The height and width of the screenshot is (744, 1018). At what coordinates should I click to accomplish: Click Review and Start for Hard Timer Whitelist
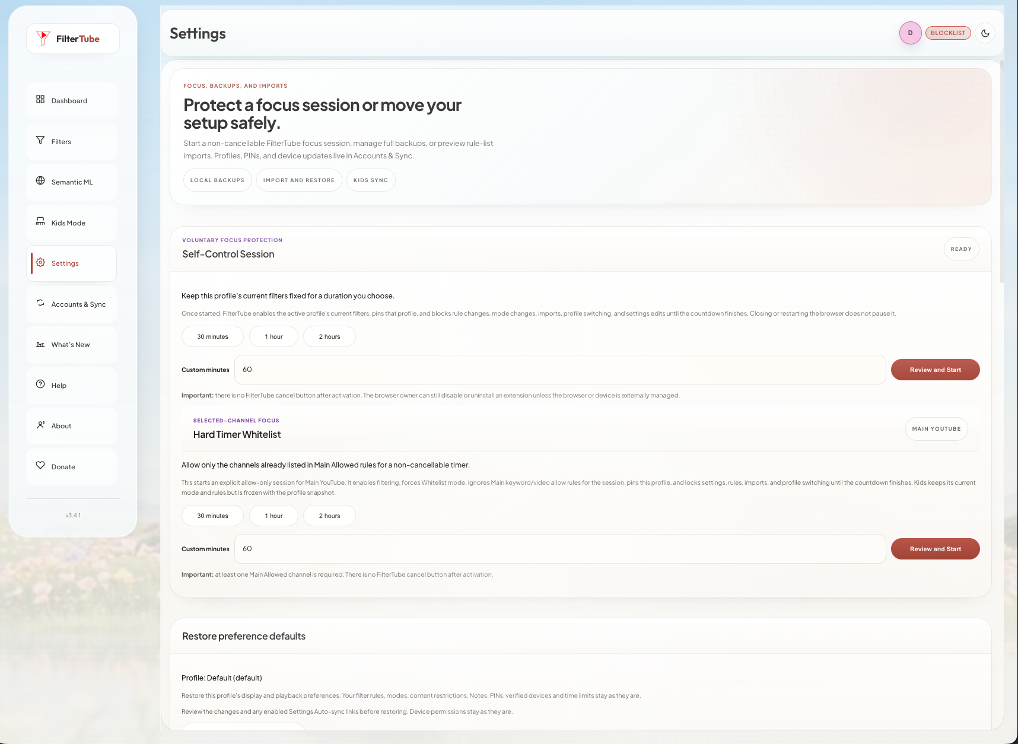tap(935, 549)
